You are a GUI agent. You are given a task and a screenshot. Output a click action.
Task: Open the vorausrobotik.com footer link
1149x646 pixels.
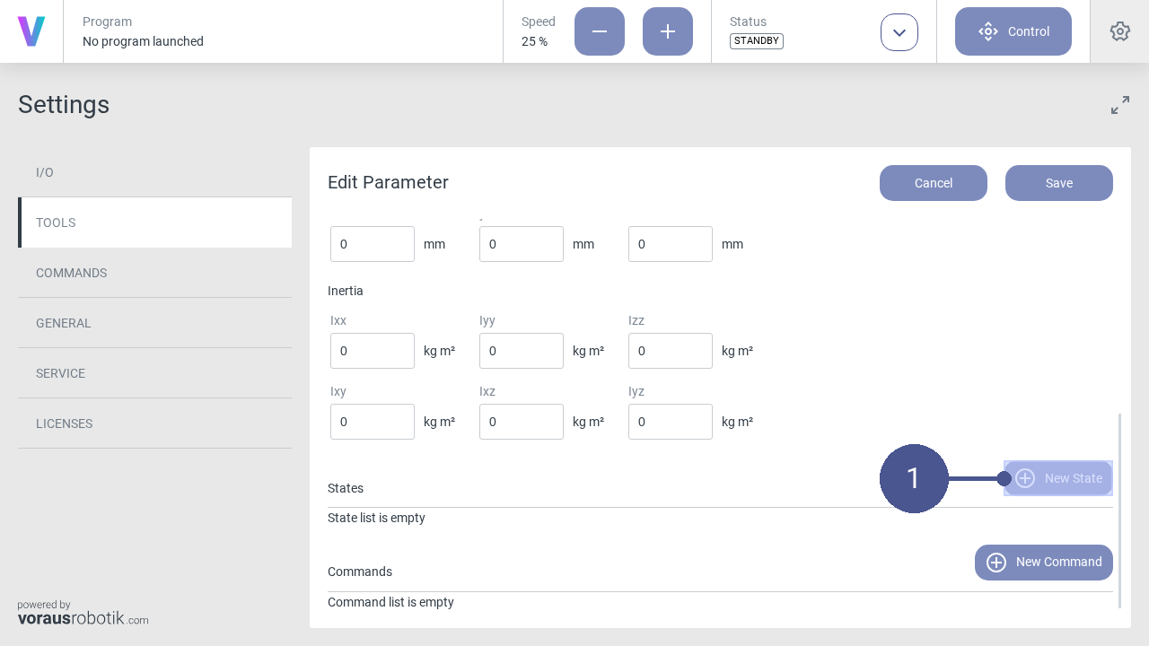pos(83,617)
